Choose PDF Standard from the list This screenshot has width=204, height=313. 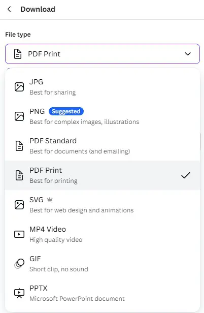point(103,146)
